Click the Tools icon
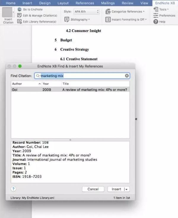This screenshot has height=218, width=178. (x=156, y=9)
